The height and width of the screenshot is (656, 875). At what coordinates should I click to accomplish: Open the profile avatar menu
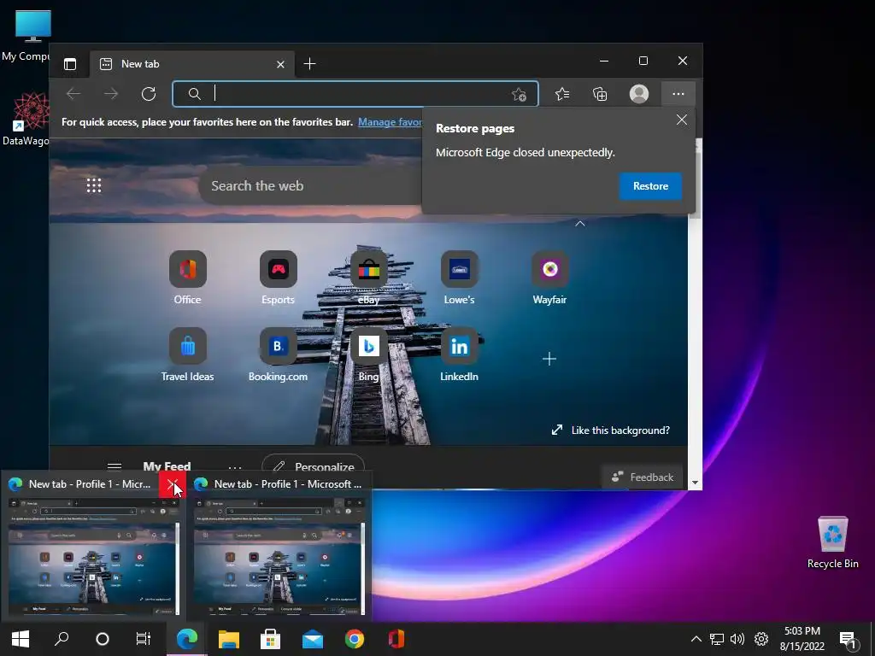pyautogui.click(x=639, y=94)
